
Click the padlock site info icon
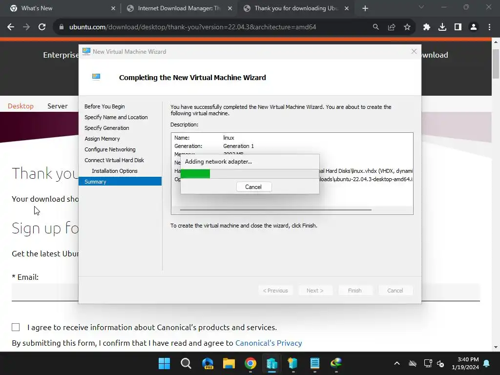coord(62,27)
